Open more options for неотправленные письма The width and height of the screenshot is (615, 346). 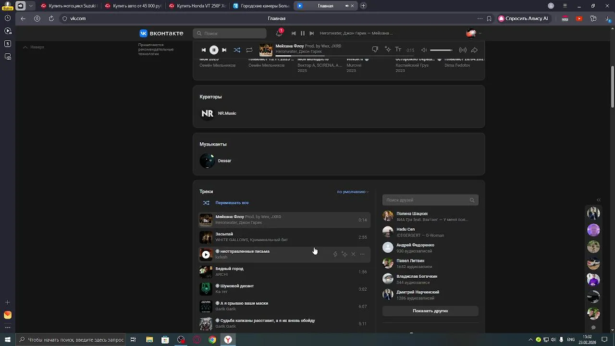point(362,254)
